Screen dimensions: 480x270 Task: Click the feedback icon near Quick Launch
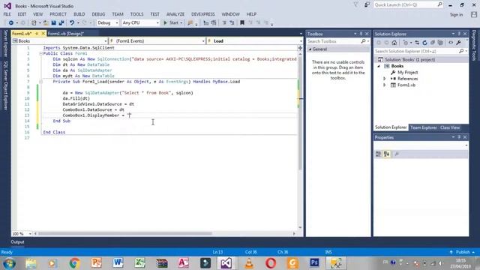click(367, 5)
